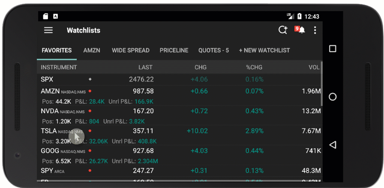Sort by the CHG column header
384x188 pixels.
click(x=201, y=68)
